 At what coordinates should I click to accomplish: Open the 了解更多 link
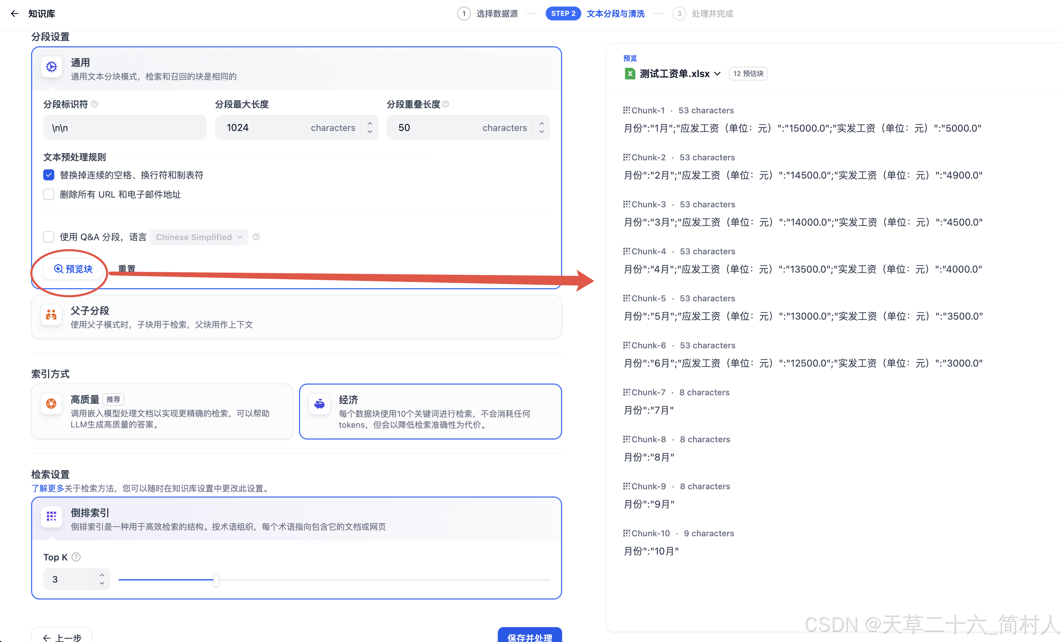pos(47,488)
